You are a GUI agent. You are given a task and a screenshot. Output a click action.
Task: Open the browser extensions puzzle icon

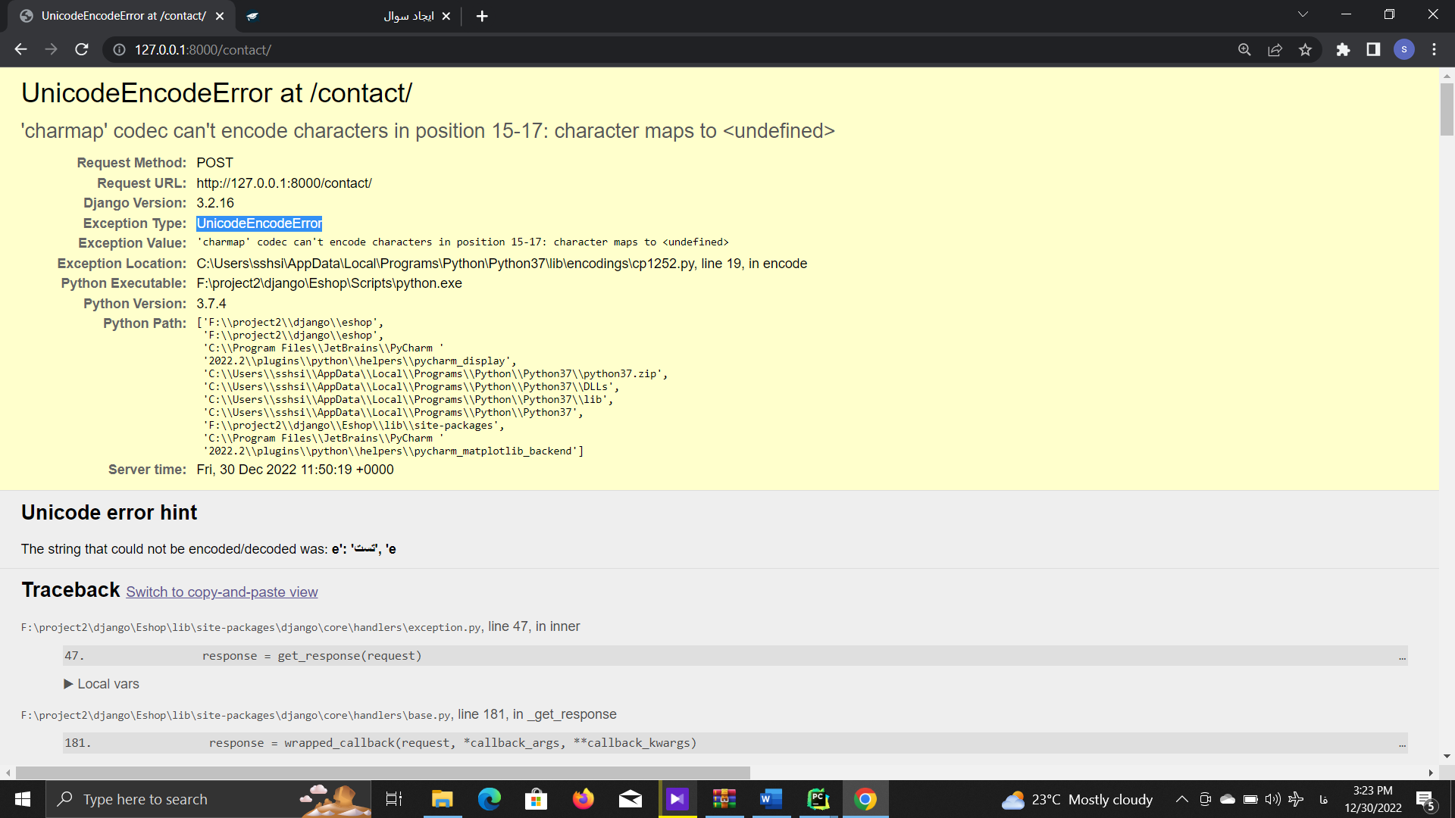1343,49
